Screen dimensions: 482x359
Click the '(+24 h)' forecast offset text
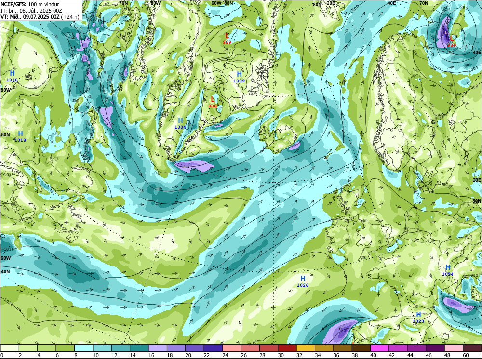point(70,16)
